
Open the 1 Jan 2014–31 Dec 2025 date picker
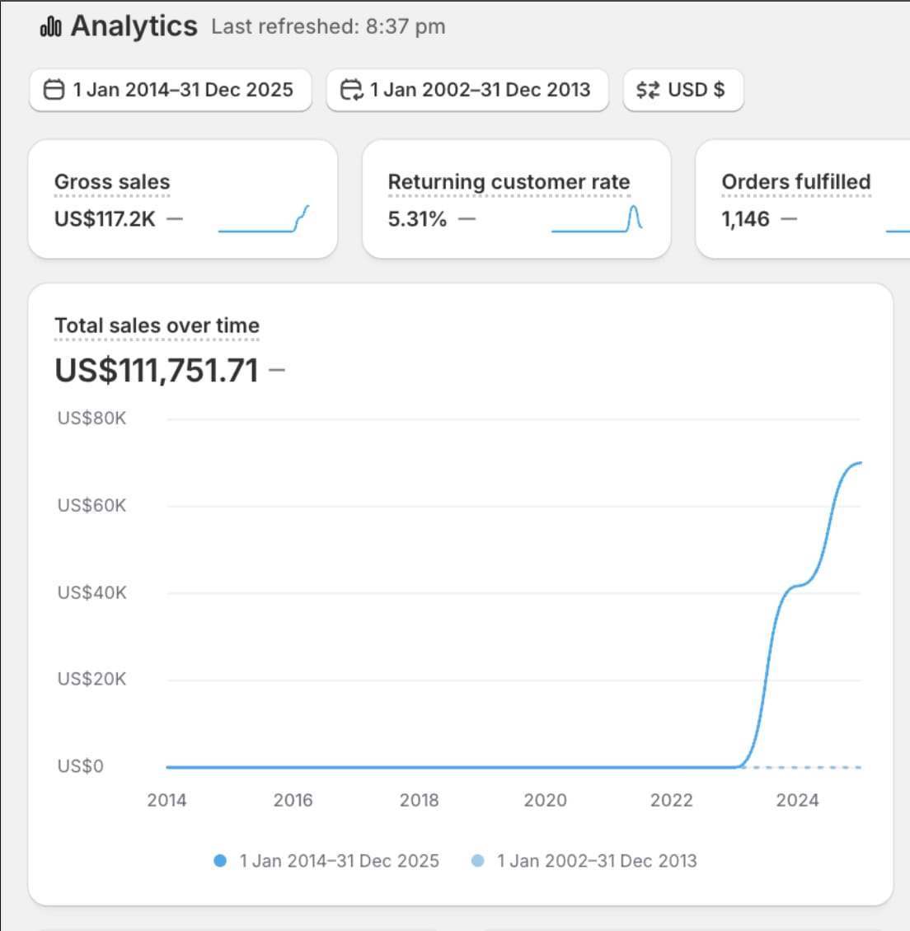click(171, 89)
